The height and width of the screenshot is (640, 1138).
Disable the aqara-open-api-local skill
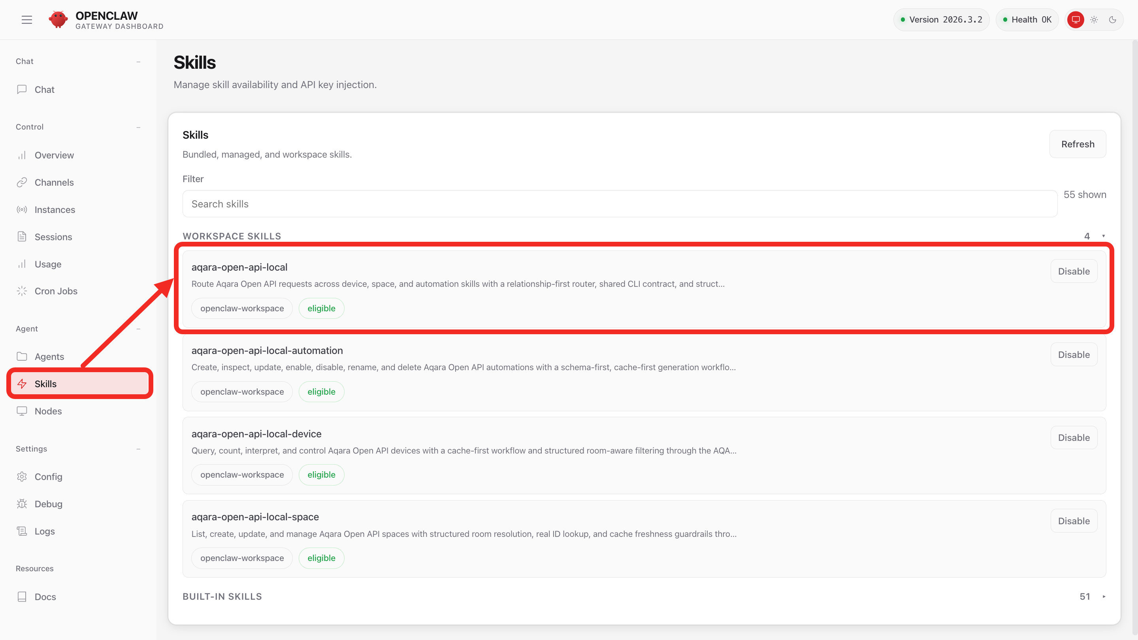[x=1074, y=271]
